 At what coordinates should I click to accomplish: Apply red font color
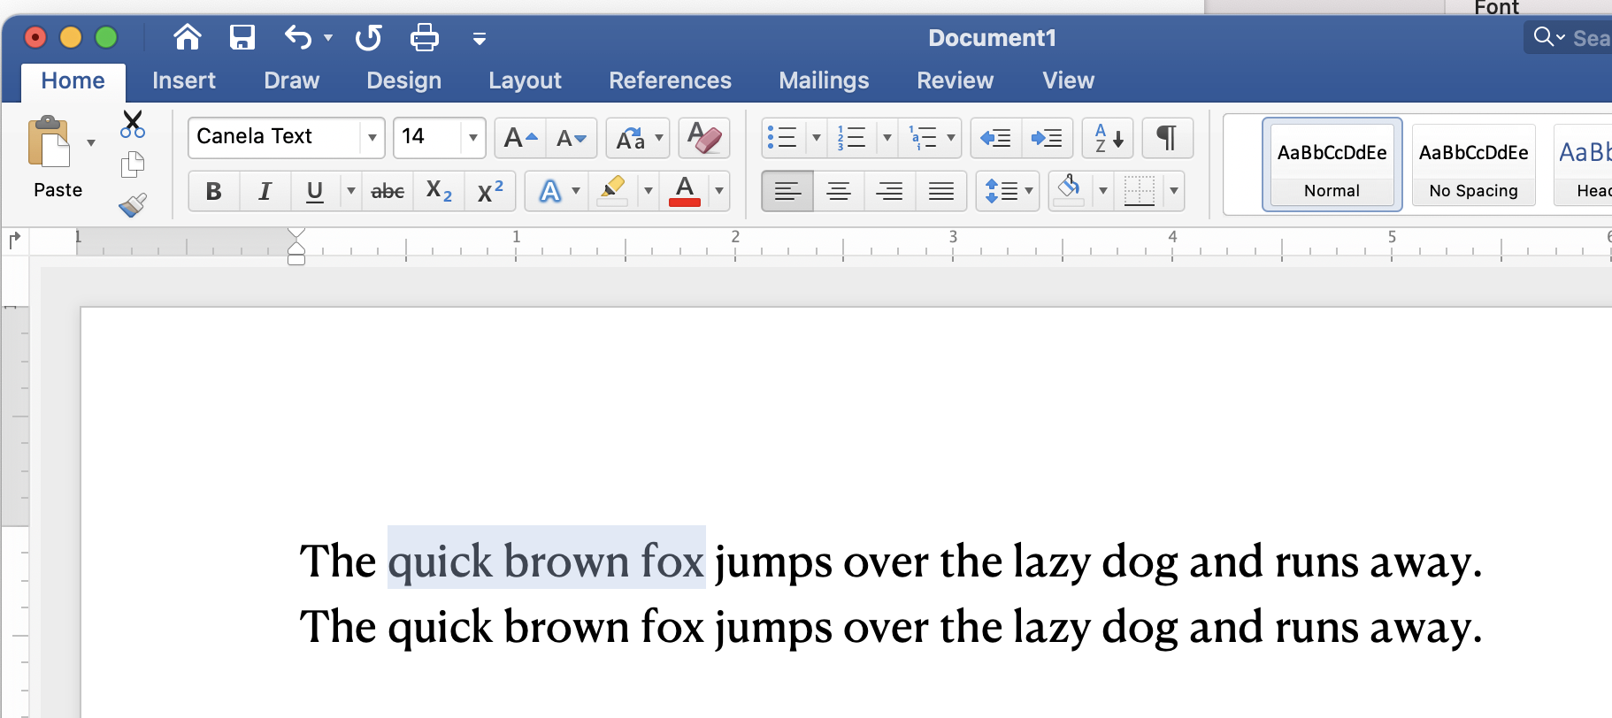click(x=685, y=191)
